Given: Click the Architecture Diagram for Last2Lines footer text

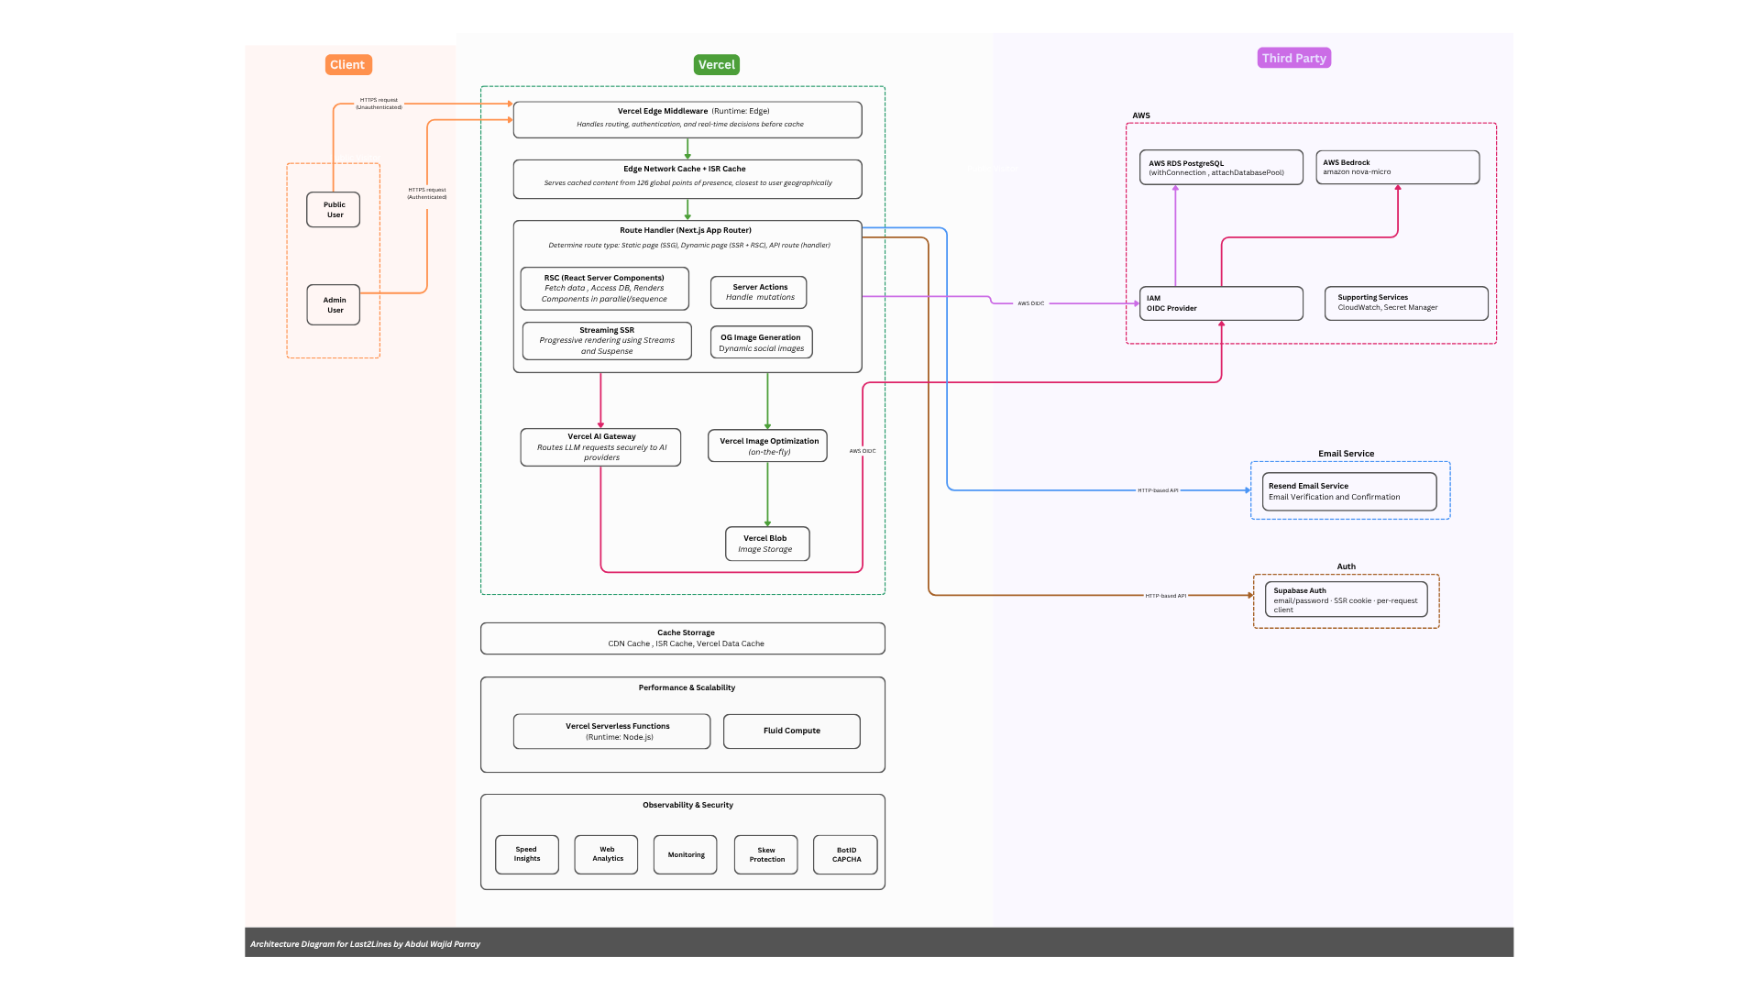Looking at the screenshot, I should (x=365, y=944).
